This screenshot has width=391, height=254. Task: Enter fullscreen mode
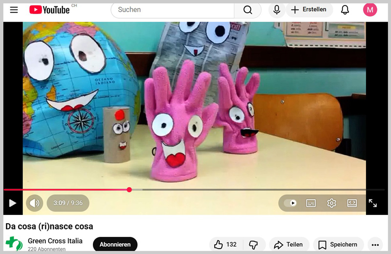372,203
